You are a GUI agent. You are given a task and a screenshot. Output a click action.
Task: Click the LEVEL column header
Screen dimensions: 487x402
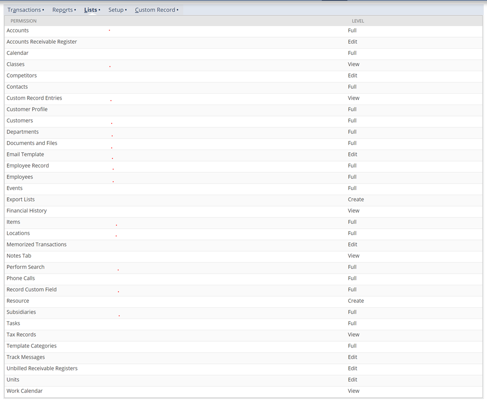(358, 21)
